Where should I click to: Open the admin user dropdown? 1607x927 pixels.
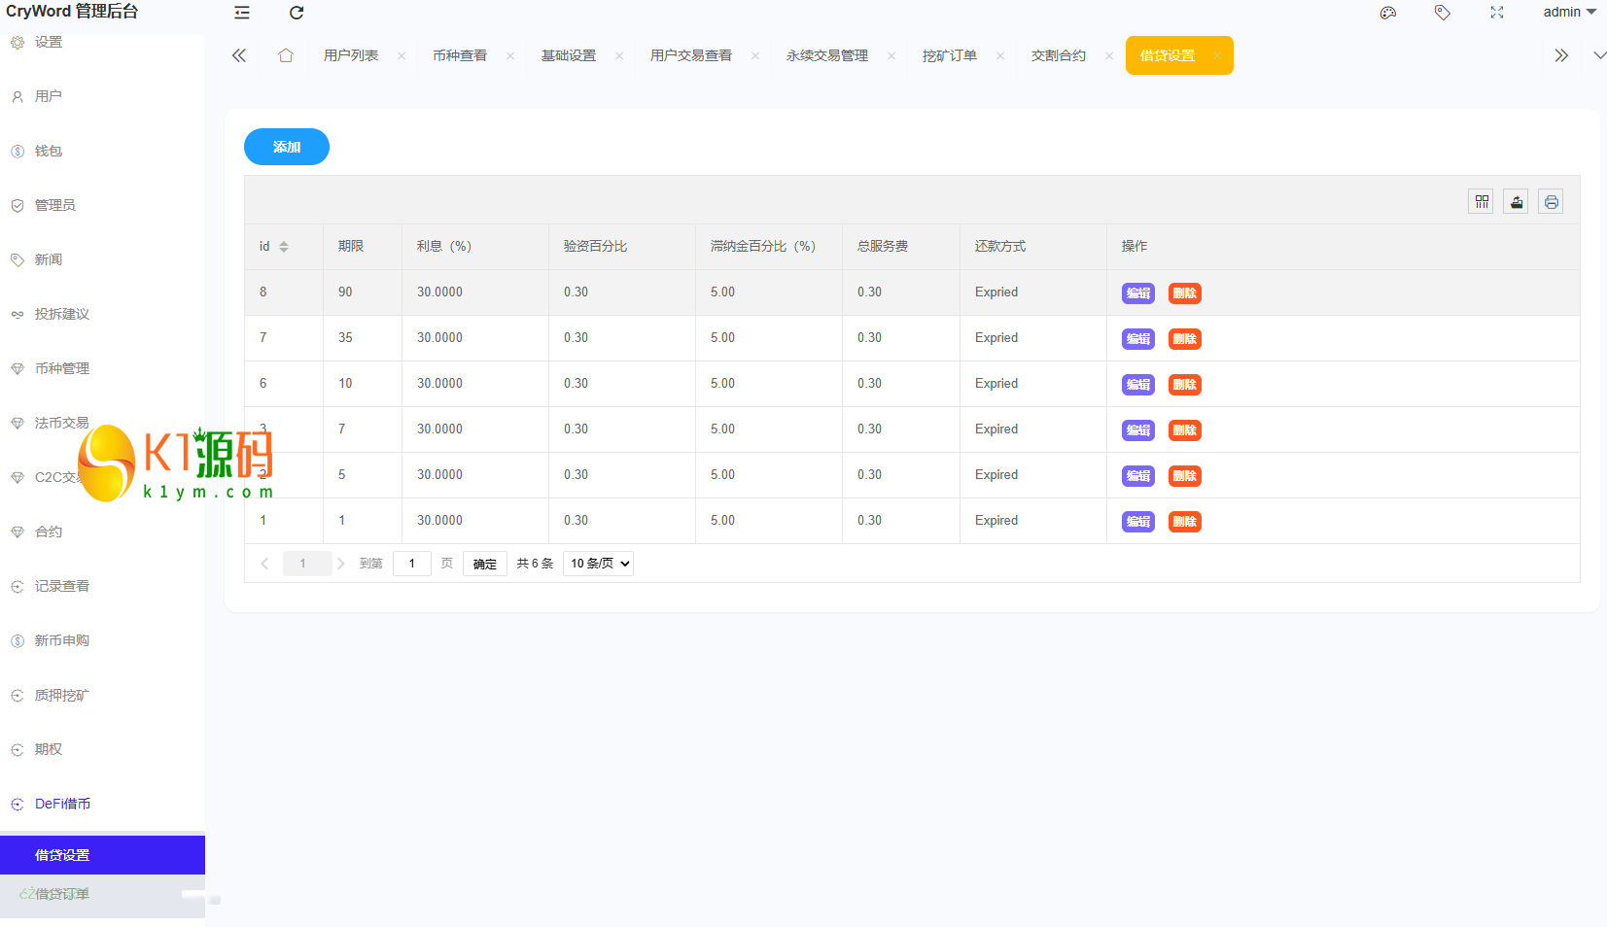(1570, 13)
